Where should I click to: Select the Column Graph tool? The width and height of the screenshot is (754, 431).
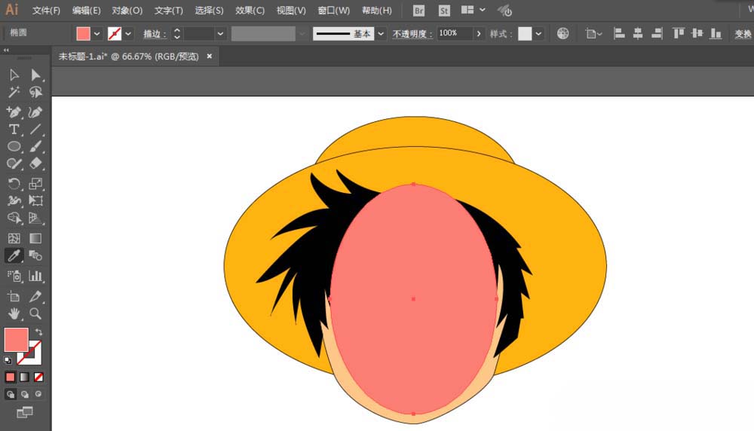(35, 275)
